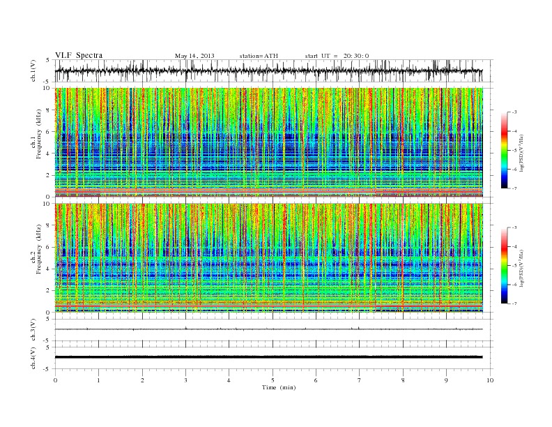552x427 pixels.
Task: Click the "ch.1(V)" waveform axis label
Action: click(x=33, y=70)
